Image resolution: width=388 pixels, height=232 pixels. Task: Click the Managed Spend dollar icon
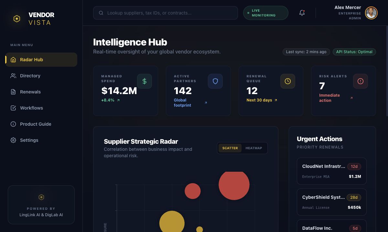[145, 81]
